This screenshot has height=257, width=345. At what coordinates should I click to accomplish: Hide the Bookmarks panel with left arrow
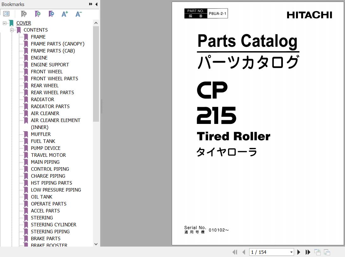click(x=96, y=4)
